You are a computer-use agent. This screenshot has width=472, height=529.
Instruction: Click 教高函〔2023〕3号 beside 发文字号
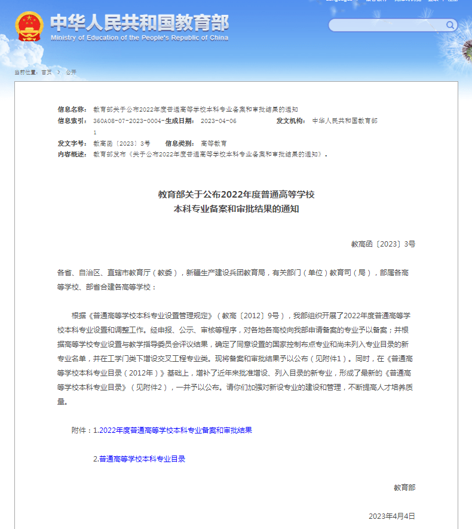tap(121, 143)
